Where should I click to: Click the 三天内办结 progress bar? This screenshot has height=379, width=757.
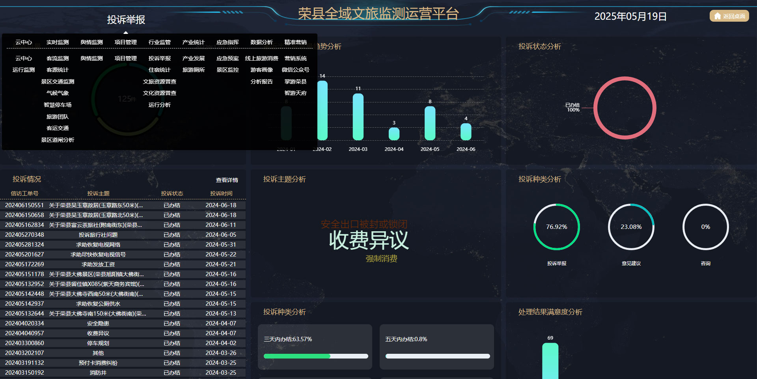pyautogui.click(x=315, y=356)
